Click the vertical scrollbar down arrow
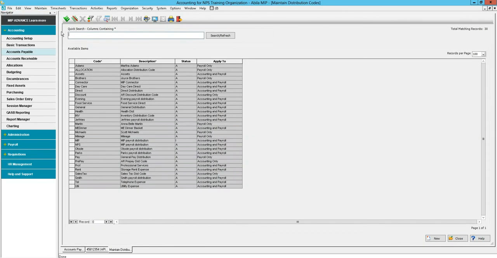 click(483, 218)
